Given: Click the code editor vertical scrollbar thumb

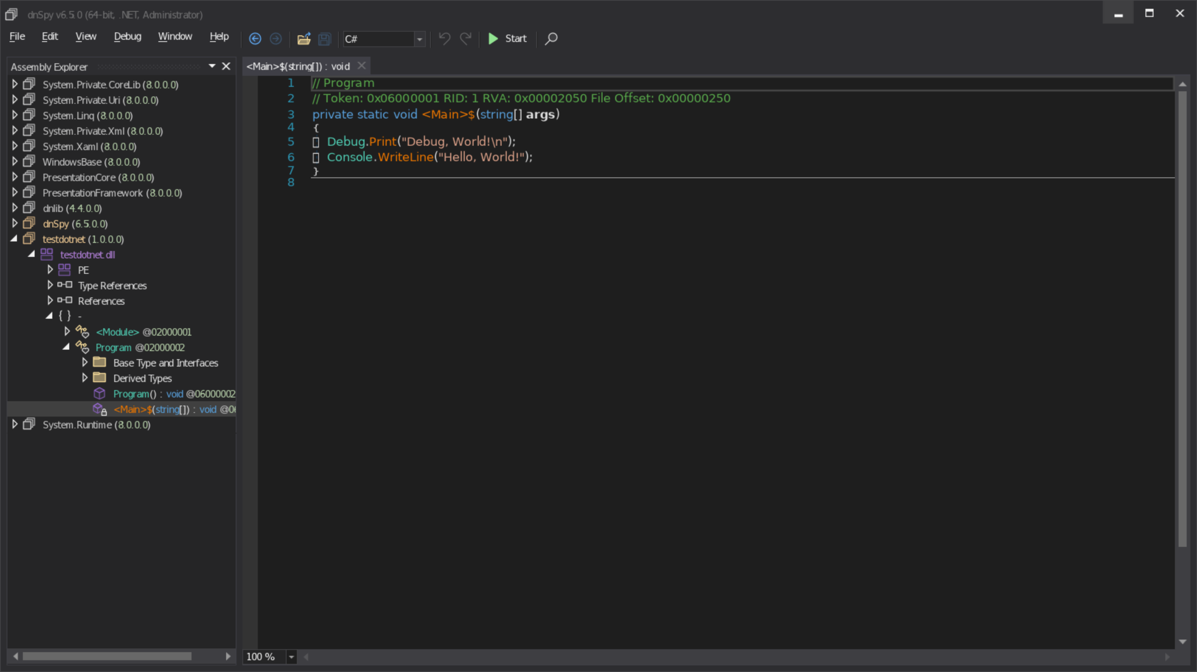Looking at the screenshot, I should [1183, 319].
